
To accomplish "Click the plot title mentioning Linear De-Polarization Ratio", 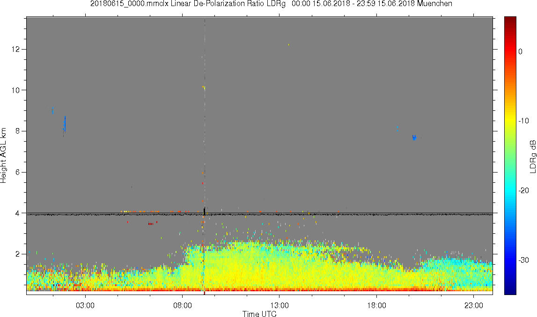I will pos(271,4).
